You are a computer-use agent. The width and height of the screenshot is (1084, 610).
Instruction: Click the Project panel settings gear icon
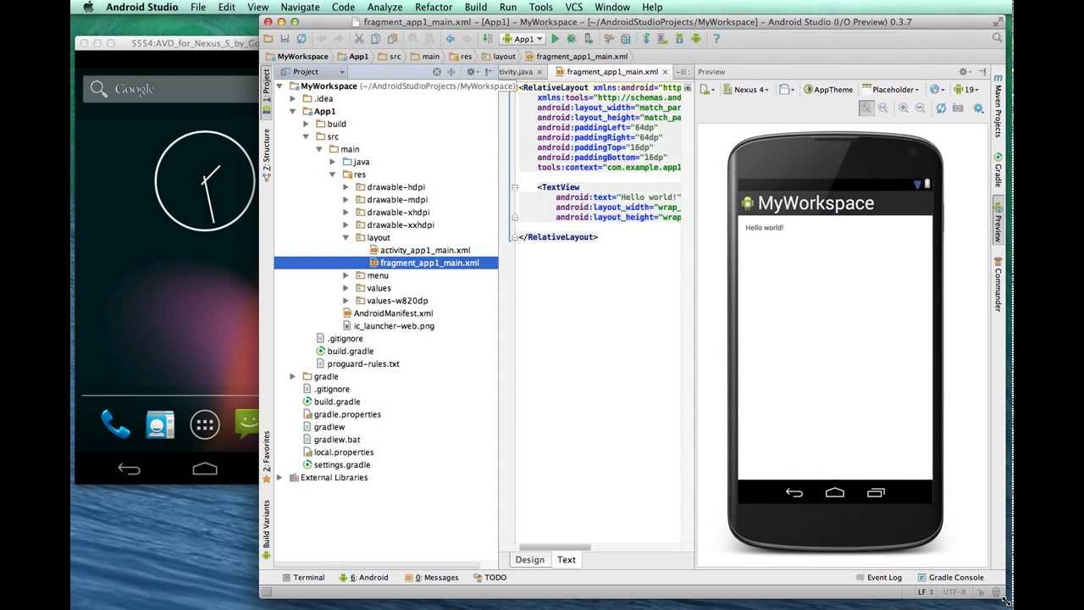472,72
